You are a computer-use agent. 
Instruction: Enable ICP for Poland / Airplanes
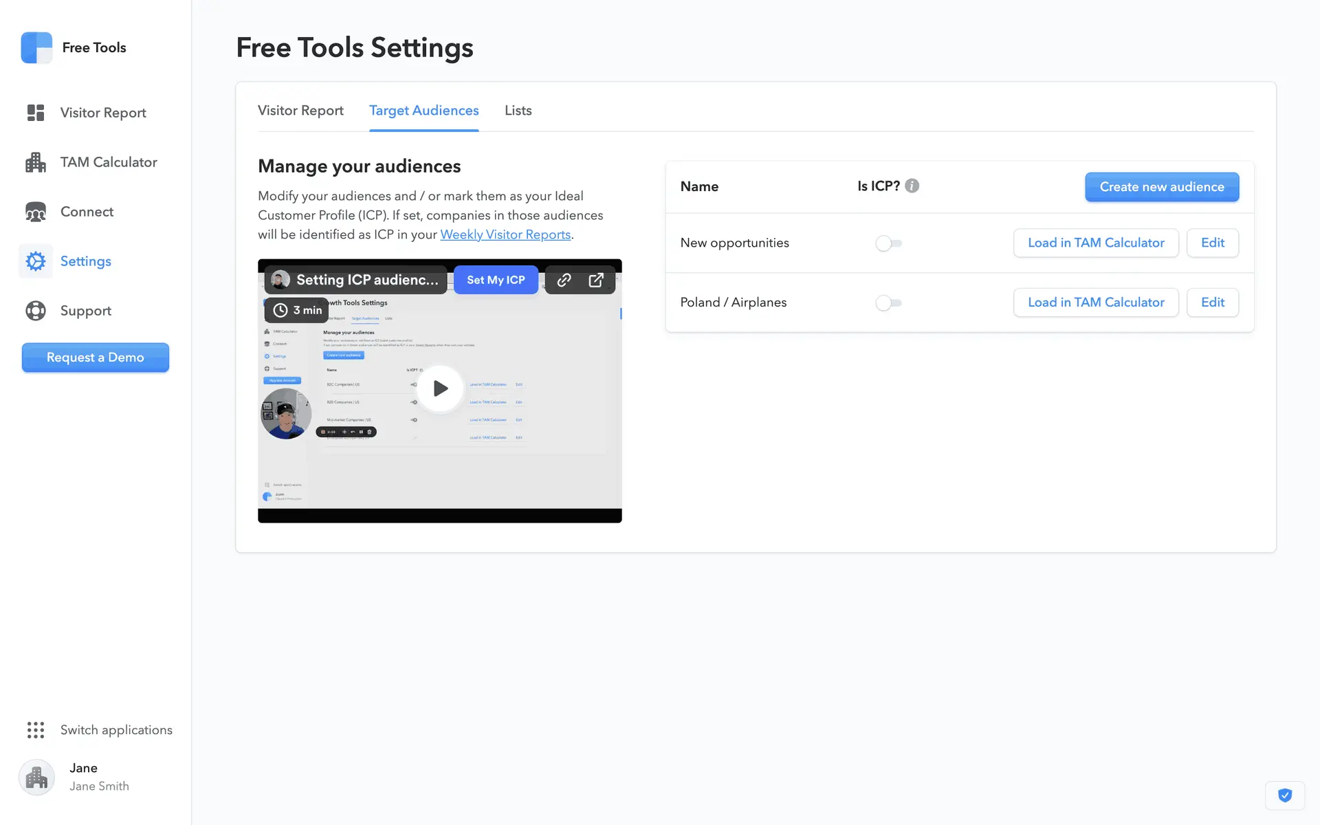coord(888,302)
